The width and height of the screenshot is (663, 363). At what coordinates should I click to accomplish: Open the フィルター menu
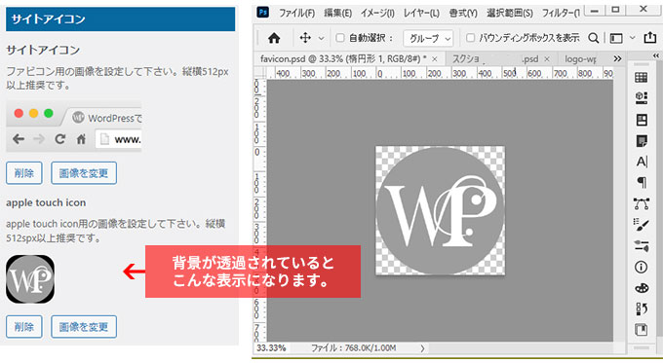pos(561,13)
